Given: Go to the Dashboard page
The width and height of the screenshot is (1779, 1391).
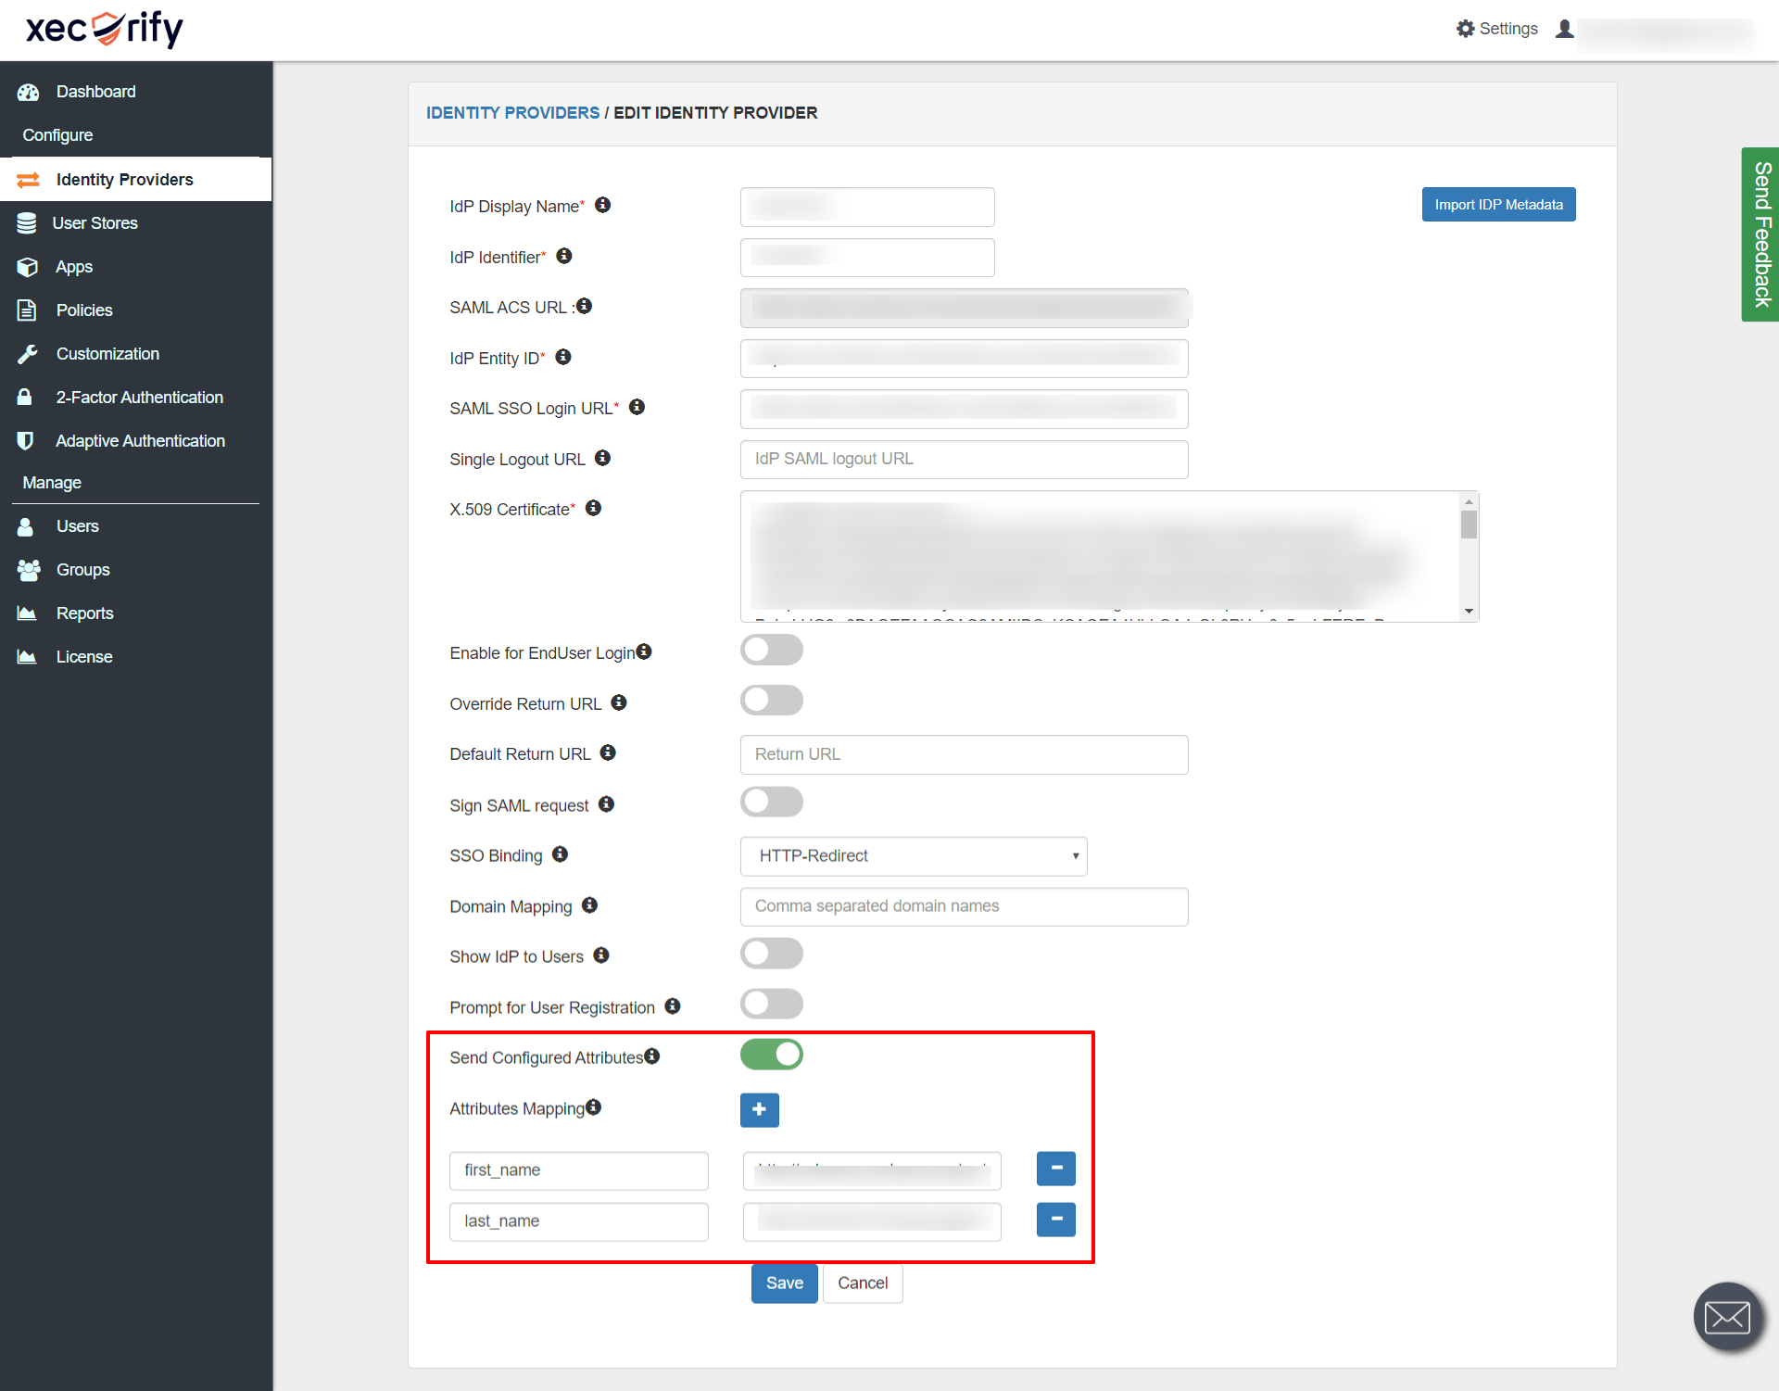Looking at the screenshot, I should pos(95,91).
